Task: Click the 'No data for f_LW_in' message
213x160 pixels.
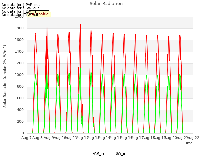Action: (19, 11)
